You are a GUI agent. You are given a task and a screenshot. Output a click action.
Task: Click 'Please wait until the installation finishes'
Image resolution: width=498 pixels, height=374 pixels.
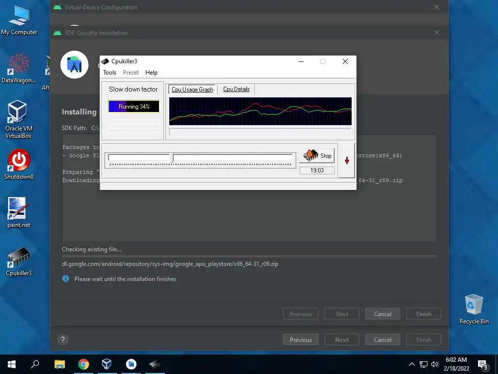pos(125,279)
